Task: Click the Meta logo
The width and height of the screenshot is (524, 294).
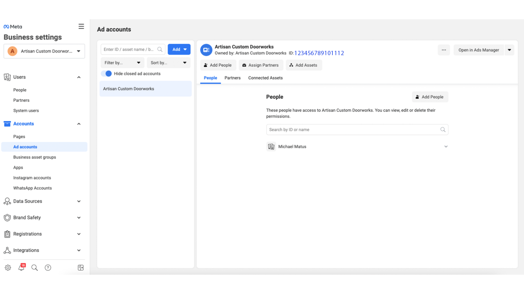Action: [x=13, y=26]
